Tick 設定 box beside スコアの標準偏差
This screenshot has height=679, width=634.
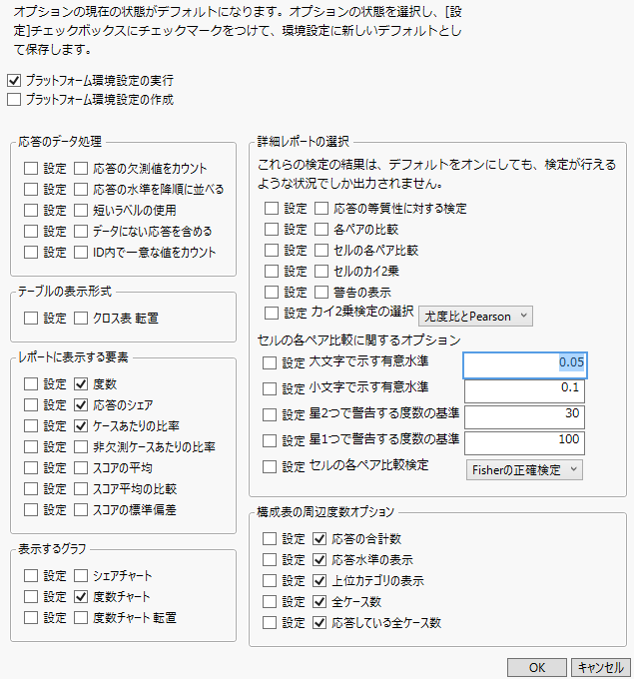31,510
